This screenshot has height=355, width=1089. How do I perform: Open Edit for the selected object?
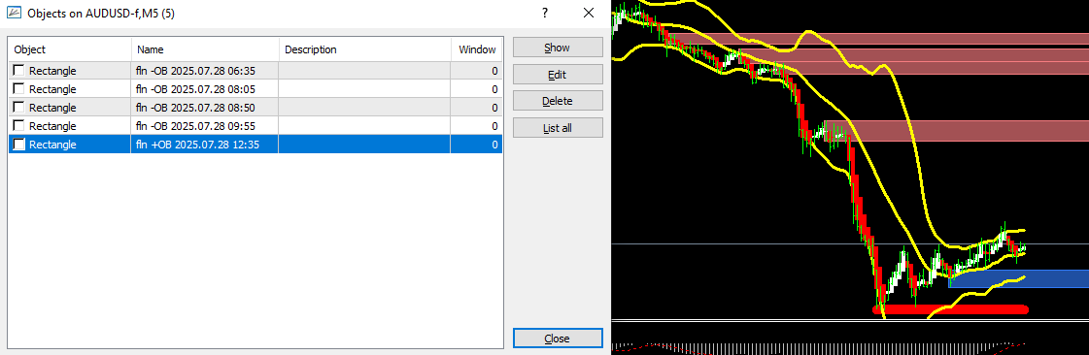pos(558,74)
